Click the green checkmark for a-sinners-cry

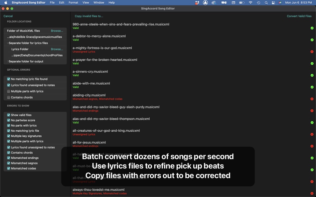[312, 75]
